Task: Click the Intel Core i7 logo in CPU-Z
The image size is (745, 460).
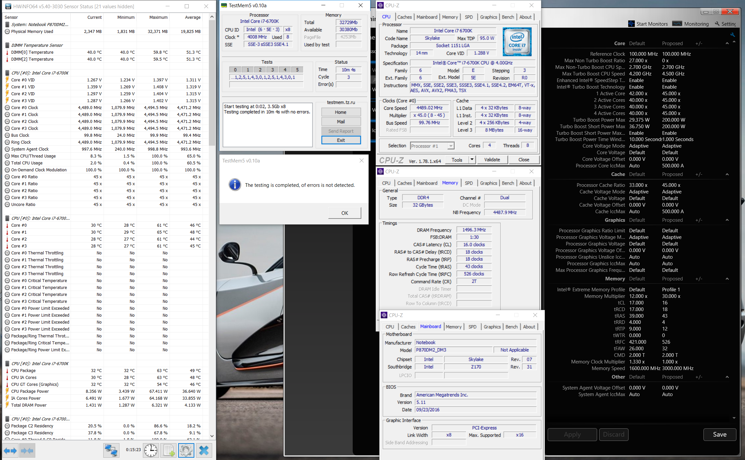Action: click(517, 42)
